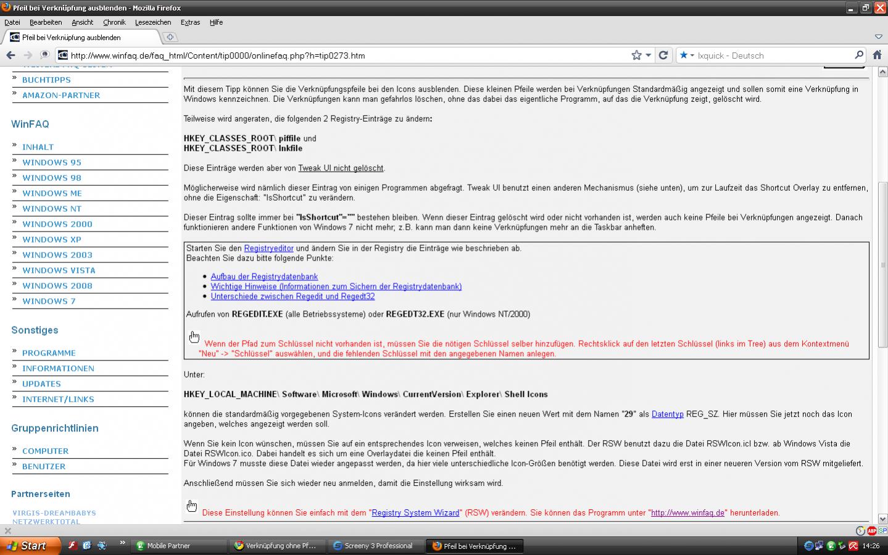Click the Datentyp link
This screenshot has height=555, width=888.
667,414
